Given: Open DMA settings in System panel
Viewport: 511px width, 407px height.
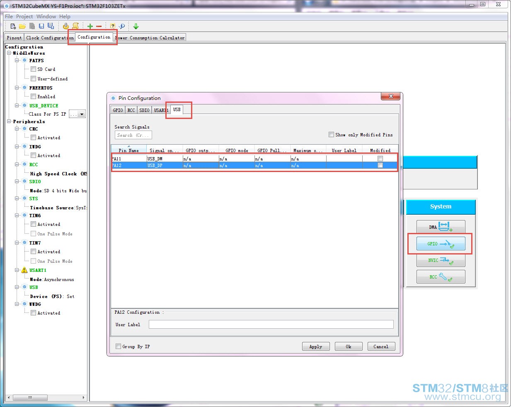Looking at the screenshot, I should pos(441,227).
